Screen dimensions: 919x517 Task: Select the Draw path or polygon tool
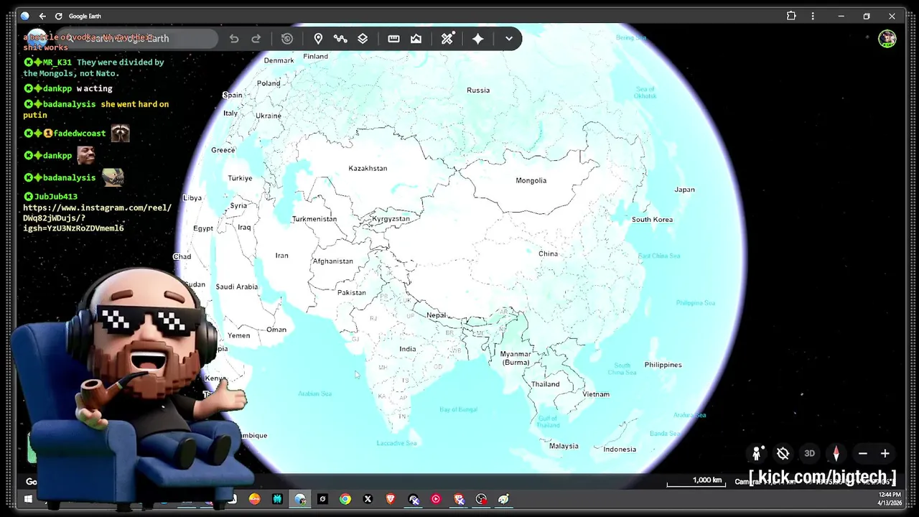pyautogui.click(x=340, y=39)
